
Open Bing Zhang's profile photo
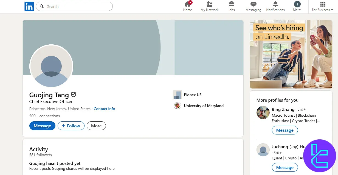pyautogui.click(x=263, y=112)
